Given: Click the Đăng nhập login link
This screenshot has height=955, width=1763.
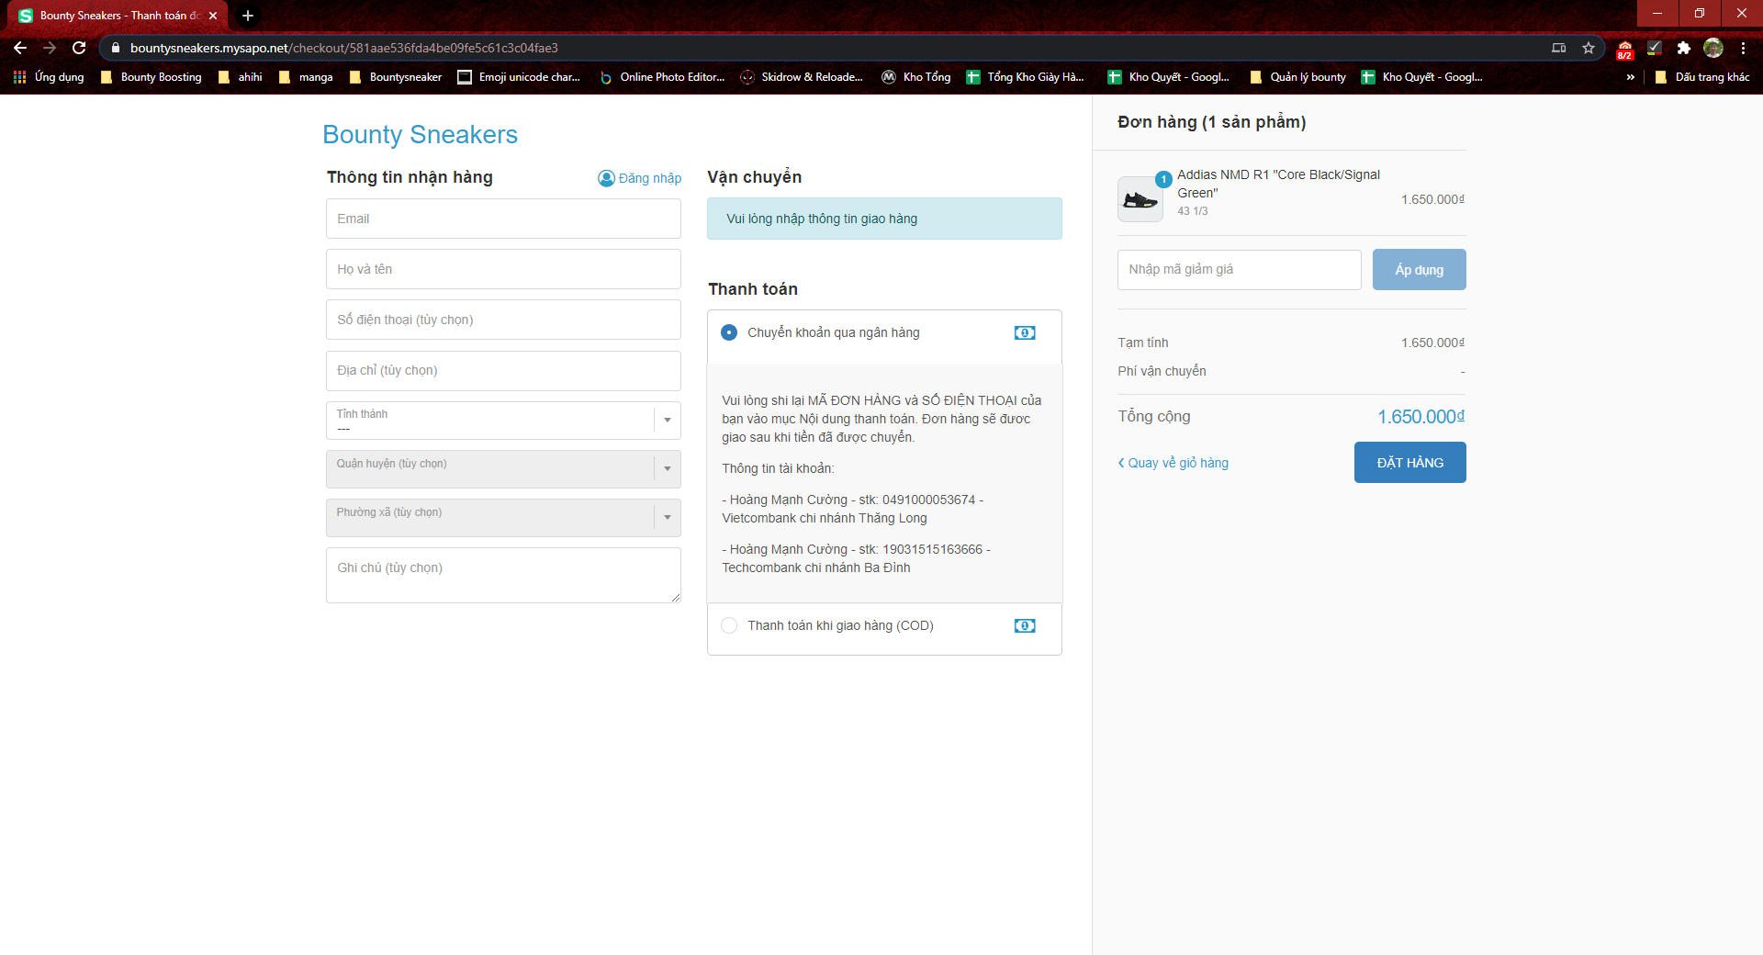Looking at the screenshot, I should coord(640,178).
